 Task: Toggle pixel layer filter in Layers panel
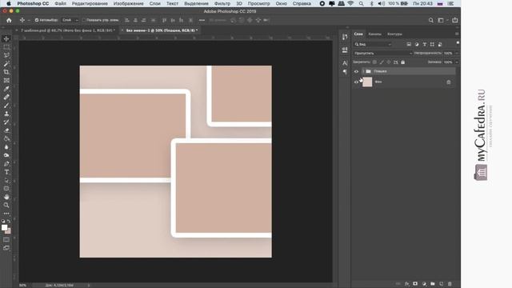click(x=409, y=44)
